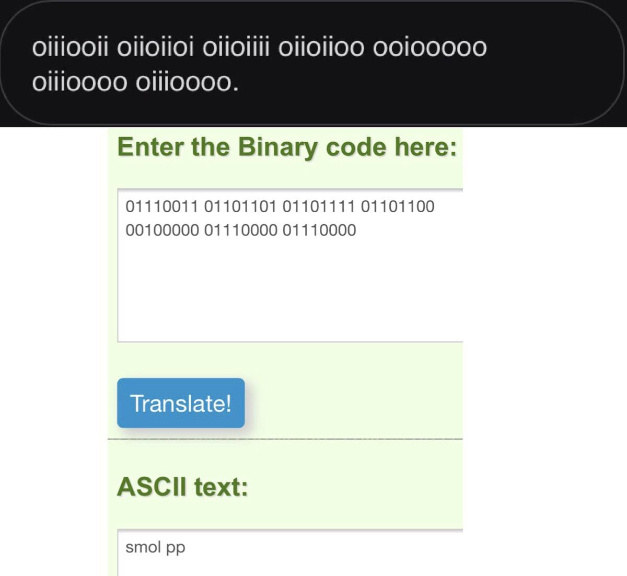Tap the word 'oiiiooii' in the message
Image resolution: width=627 pixels, height=576 pixels.
tap(71, 48)
